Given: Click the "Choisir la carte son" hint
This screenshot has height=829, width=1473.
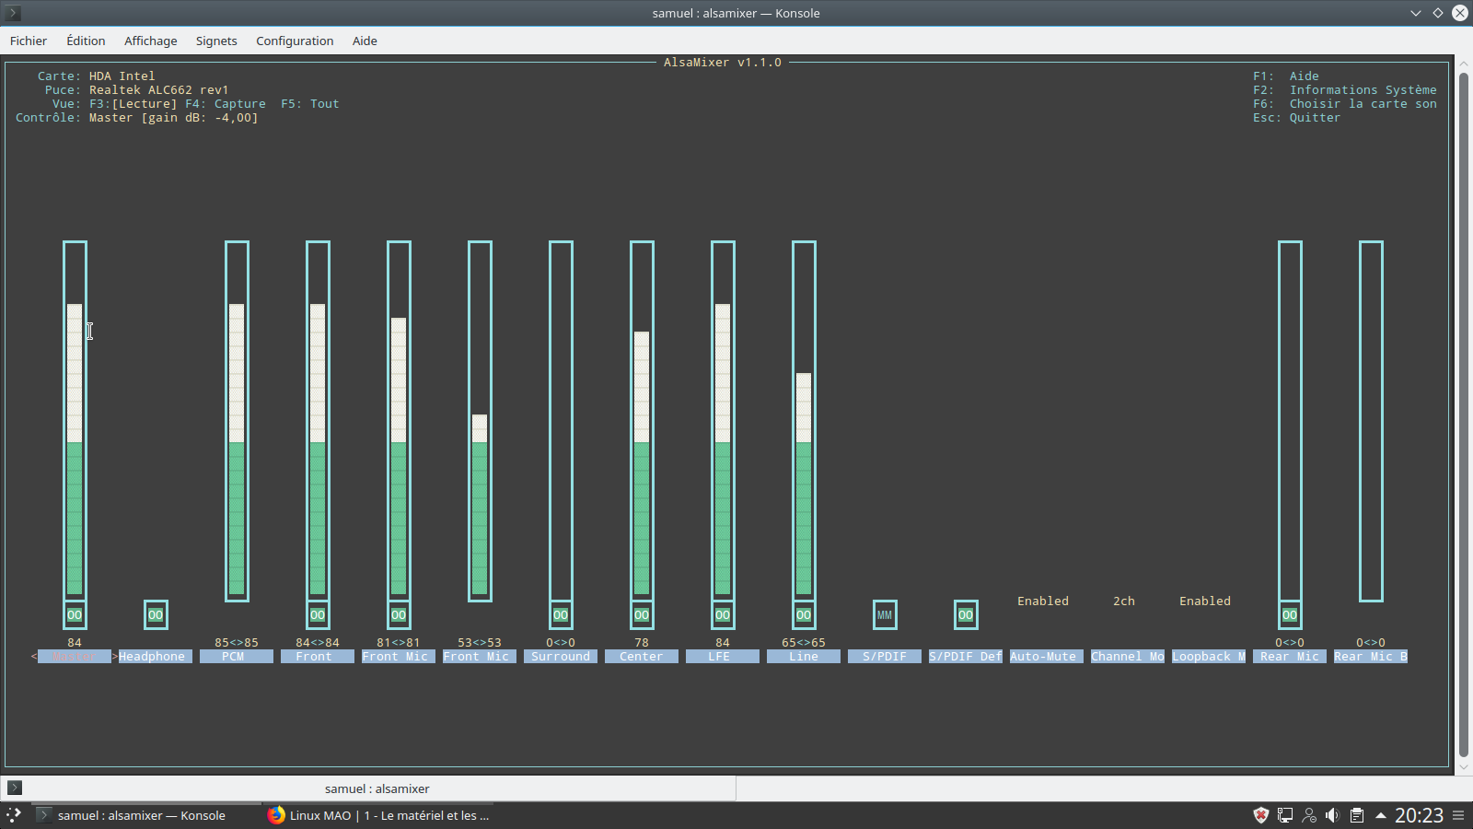Looking at the screenshot, I should 1363,103.
